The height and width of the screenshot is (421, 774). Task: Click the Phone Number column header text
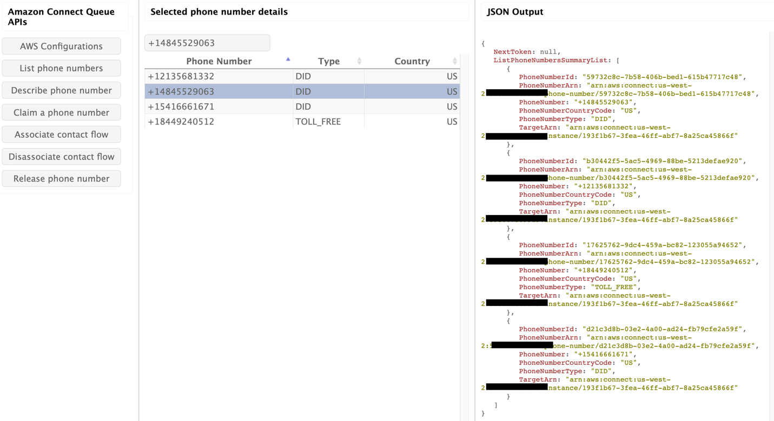219,61
